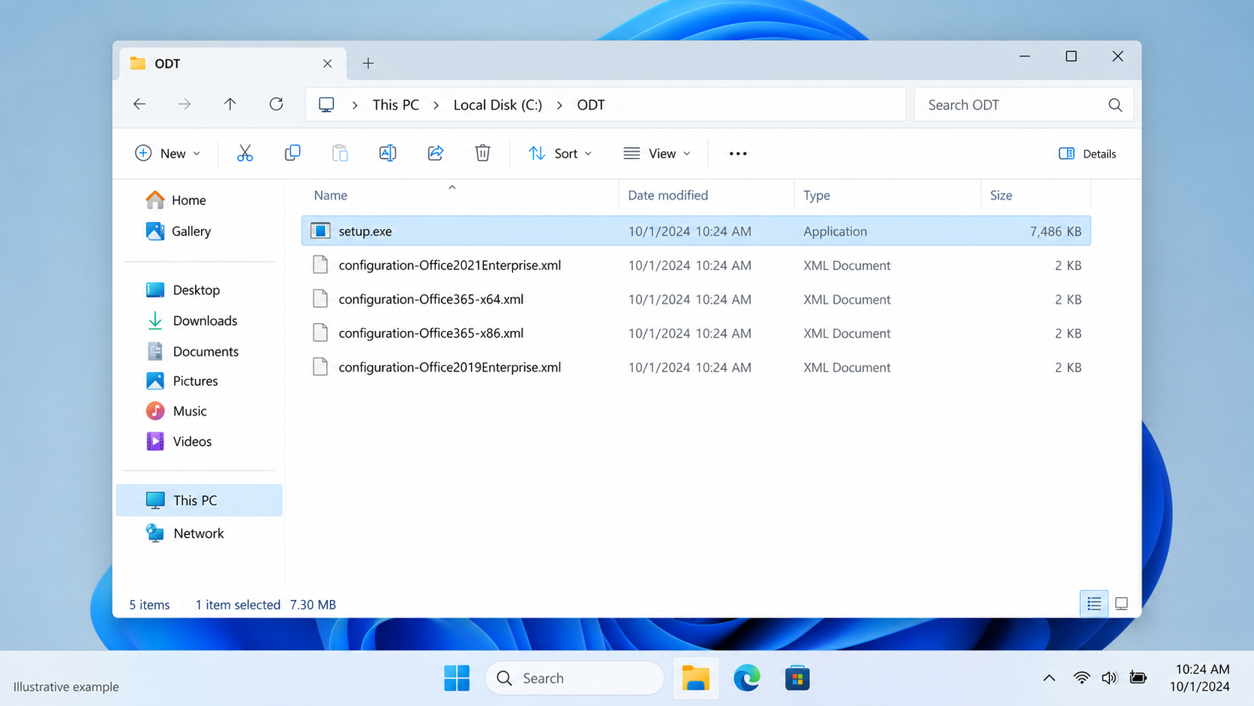This screenshot has height=706, width=1254.
Task: Open the Sort dropdown menu
Action: tap(560, 154)
